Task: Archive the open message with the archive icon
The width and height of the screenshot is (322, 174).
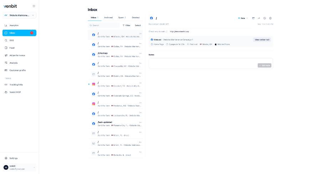Action: tap(253, 18)
